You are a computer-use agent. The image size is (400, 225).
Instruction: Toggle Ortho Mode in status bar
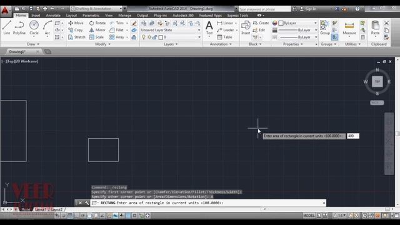click(76, 216)
